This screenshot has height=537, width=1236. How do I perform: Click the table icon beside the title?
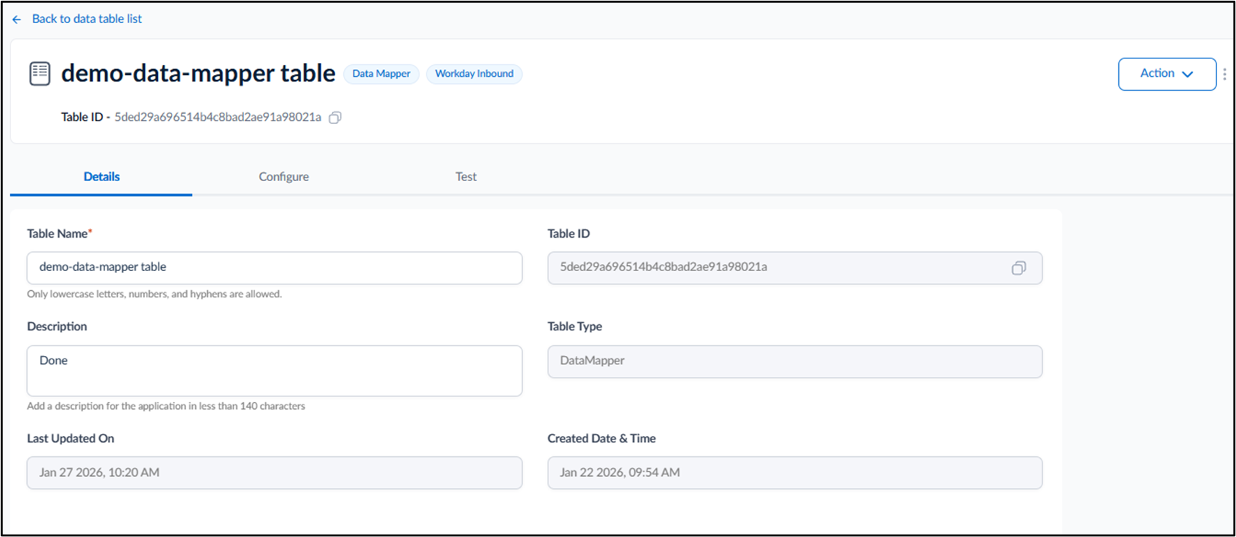point(39,74)
